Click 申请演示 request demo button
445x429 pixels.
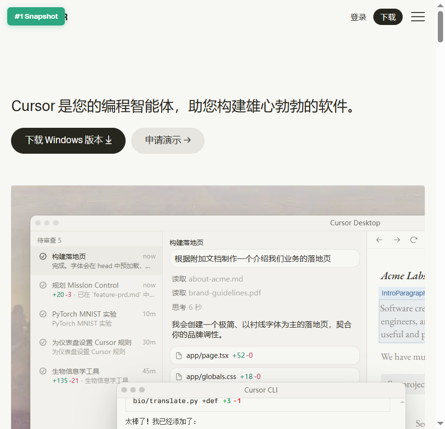coord(168,141)
